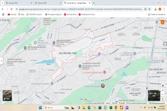Click the Estación de Gas Global Gas pin
167x111 pixels.
[x=135, y=54]
